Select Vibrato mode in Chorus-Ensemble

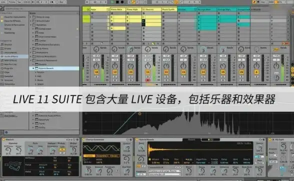tap(114, 156)
